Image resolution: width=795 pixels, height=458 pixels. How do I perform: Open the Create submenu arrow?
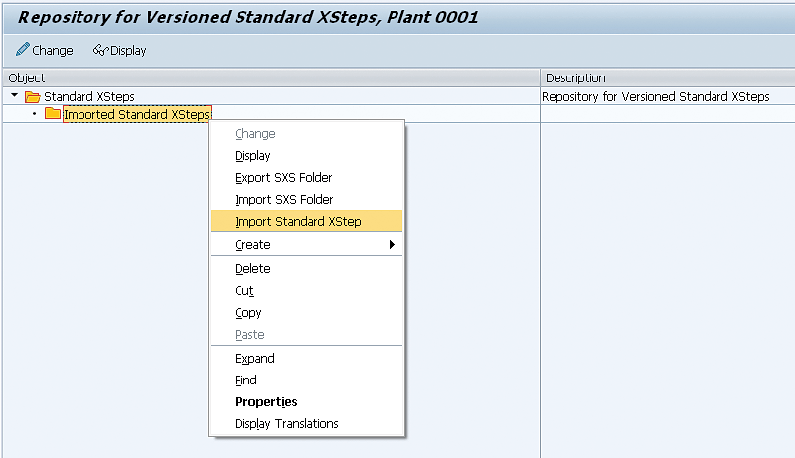(x=392, y=245)
